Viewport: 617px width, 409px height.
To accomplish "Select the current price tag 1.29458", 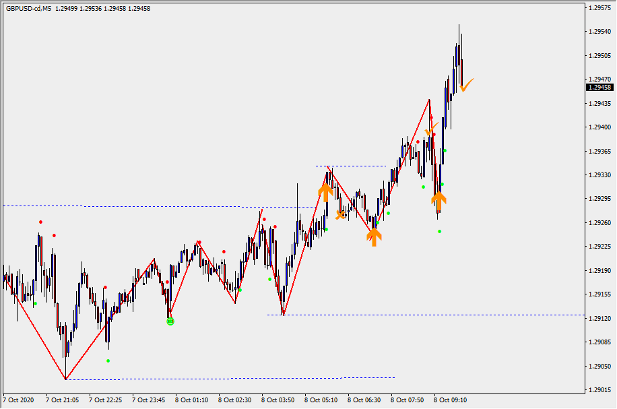I will pyautogui.click(x=599, y=88).
